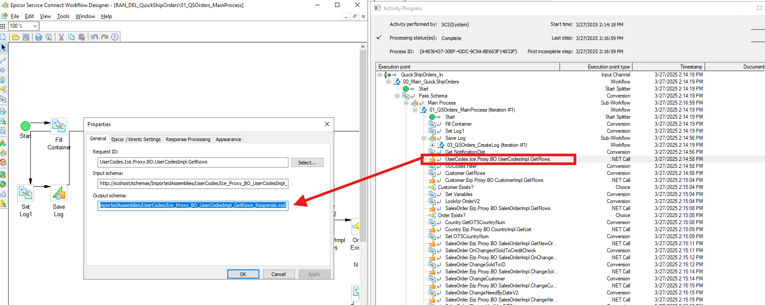Select the Fill Container node on the canvas
The width and height of the screenshot is (765, 305).
(x=59, y=126)
